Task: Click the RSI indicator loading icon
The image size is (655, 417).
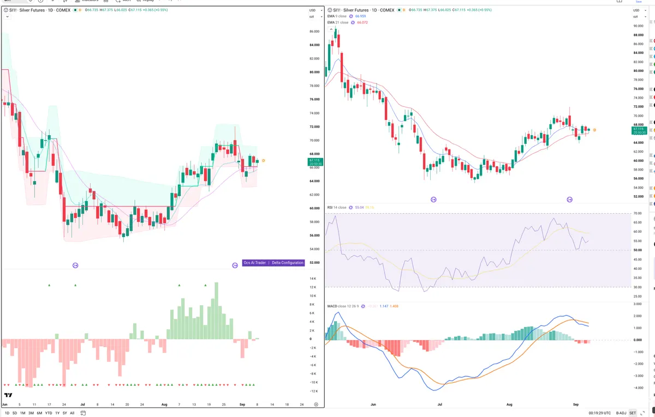Action: [351, 208]
